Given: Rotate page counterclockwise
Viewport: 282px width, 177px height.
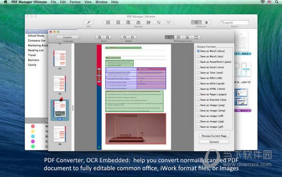Looking at the screenshot, I should tap(125, 37).
